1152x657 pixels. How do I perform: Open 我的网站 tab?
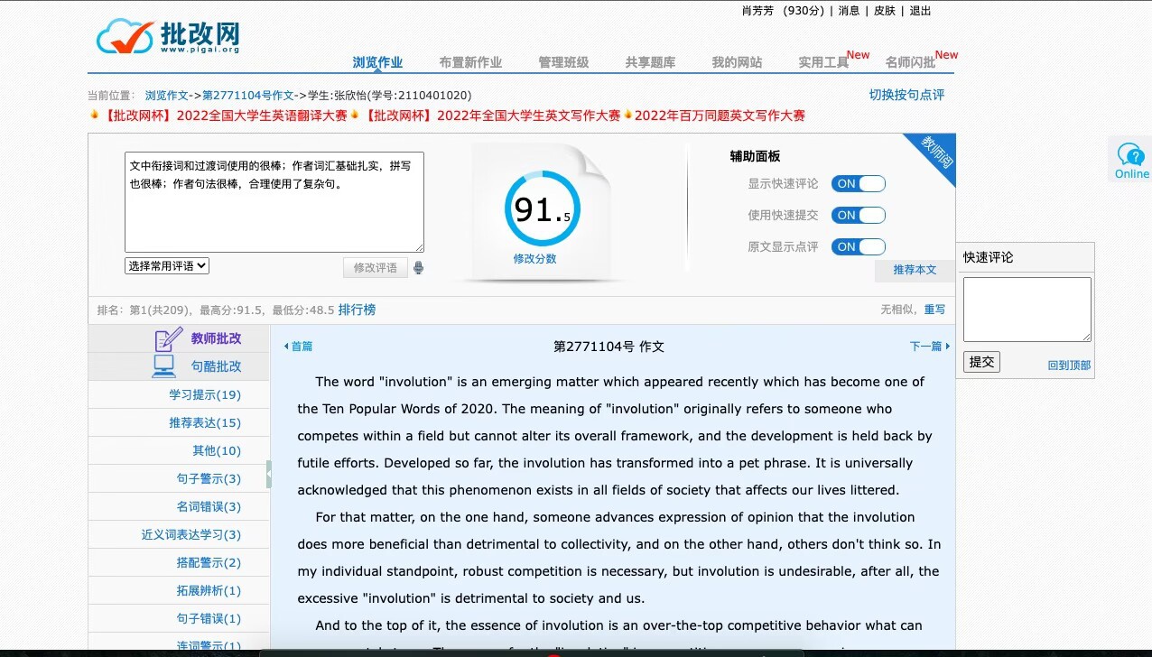click(x=737, y=62)
